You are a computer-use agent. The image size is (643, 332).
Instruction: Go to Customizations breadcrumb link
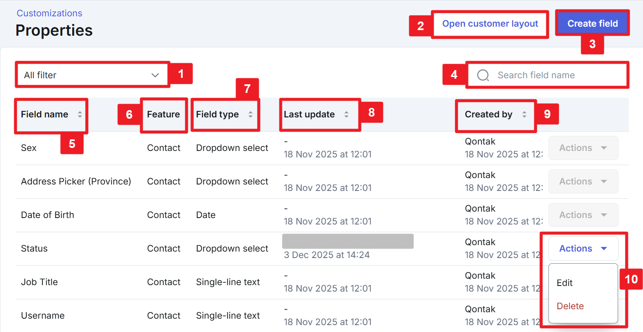(49, 13)
